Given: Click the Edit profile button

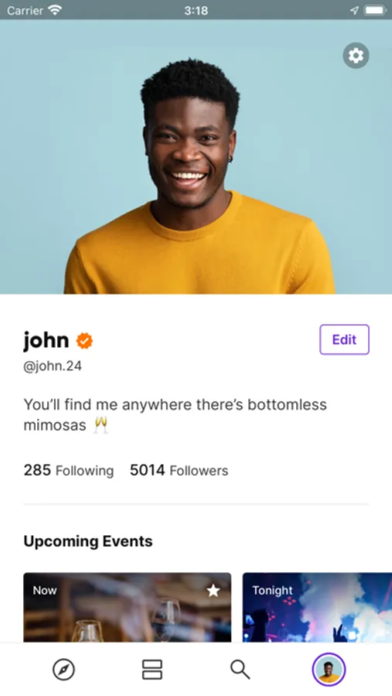Looking at the screenshot, I should tap(344, 339).
